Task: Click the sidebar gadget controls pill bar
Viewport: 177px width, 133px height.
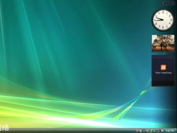Action: click(168, 3)
